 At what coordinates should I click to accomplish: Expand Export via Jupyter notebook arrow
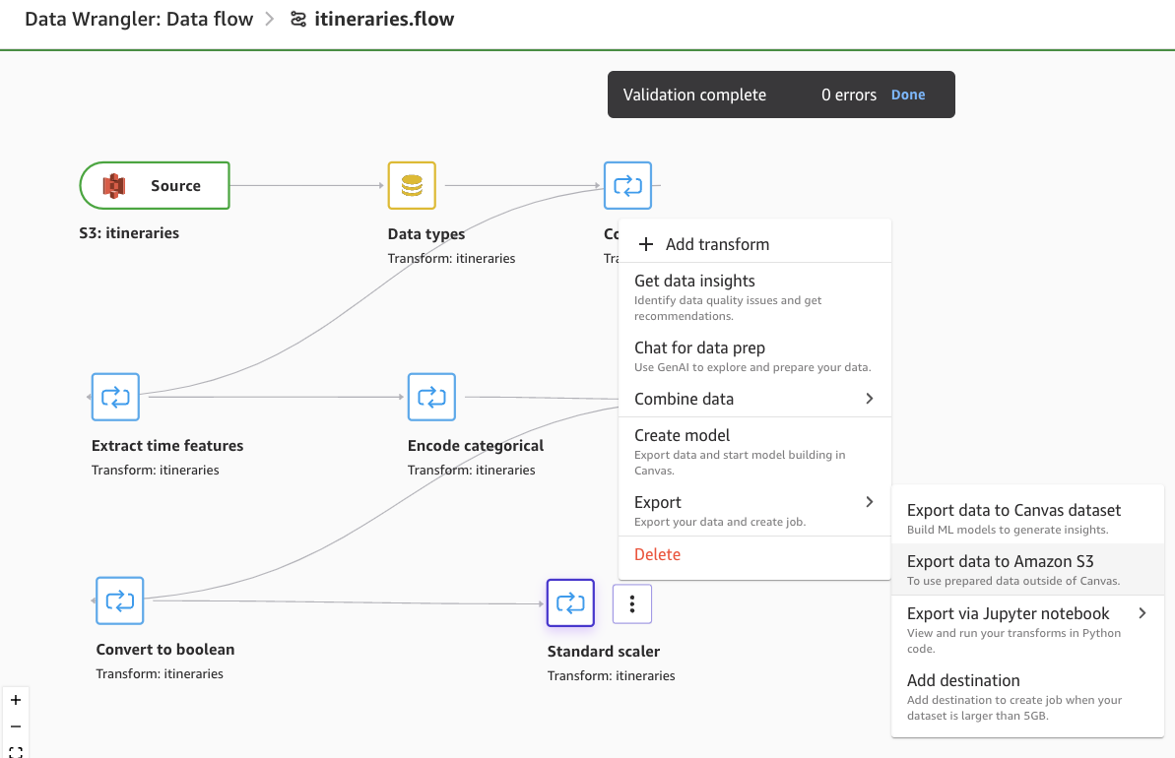point(1142,613)
